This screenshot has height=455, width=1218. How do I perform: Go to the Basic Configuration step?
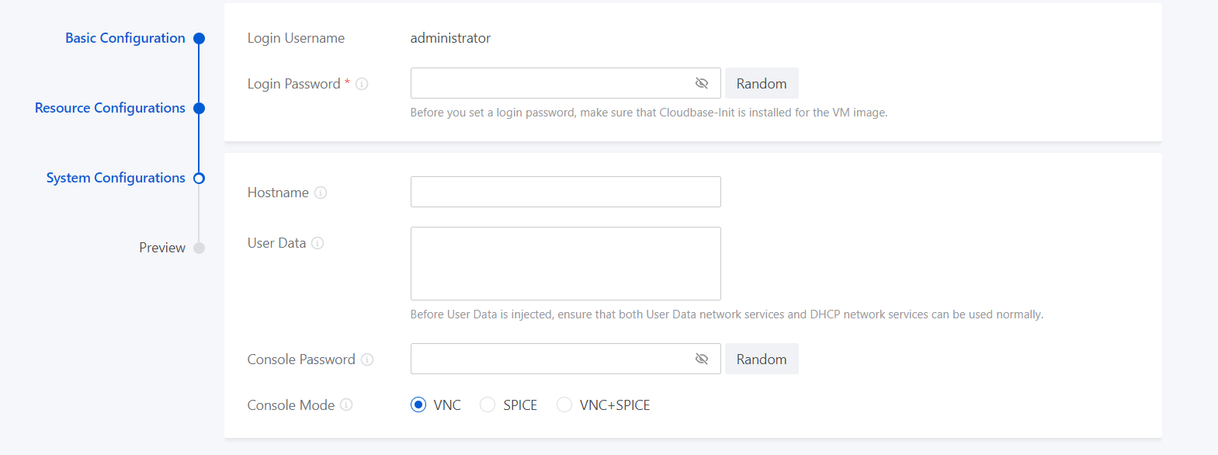pyautogui.click(x=125, y=38)
